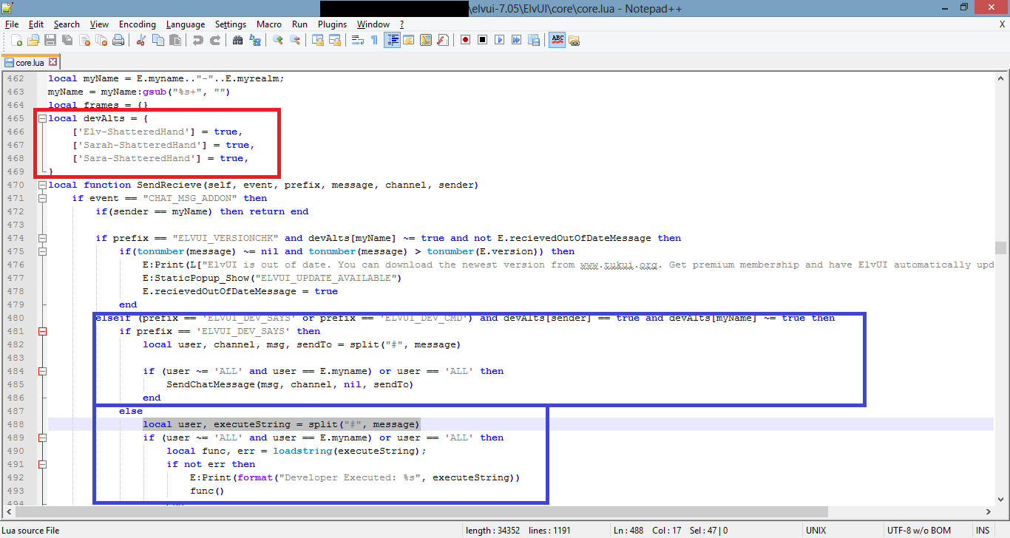Screen dimensions: 1010x538
Task: Open the File menu
Action: [x=12, y=24]
